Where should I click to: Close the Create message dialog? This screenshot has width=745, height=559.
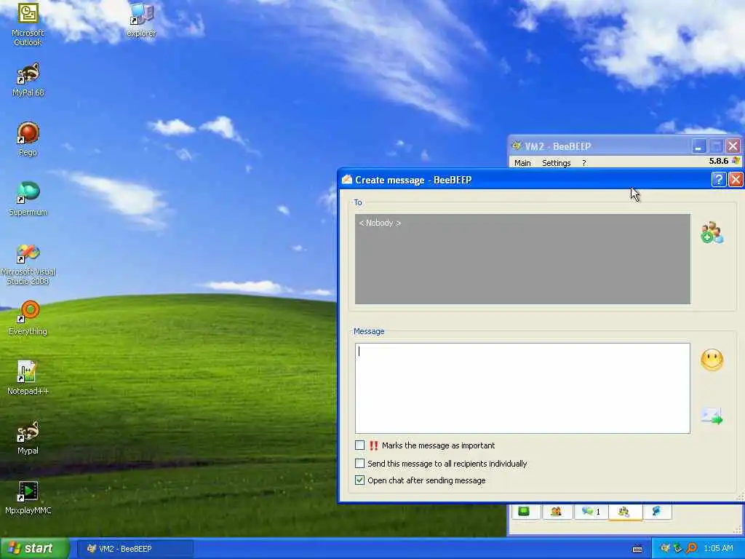pyautogui.click(x=736, y=180)
